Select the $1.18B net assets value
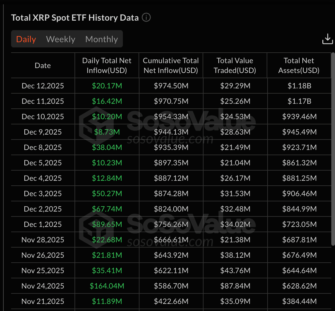This screenshot has width=335, height=311. click(x=299, y=86)
